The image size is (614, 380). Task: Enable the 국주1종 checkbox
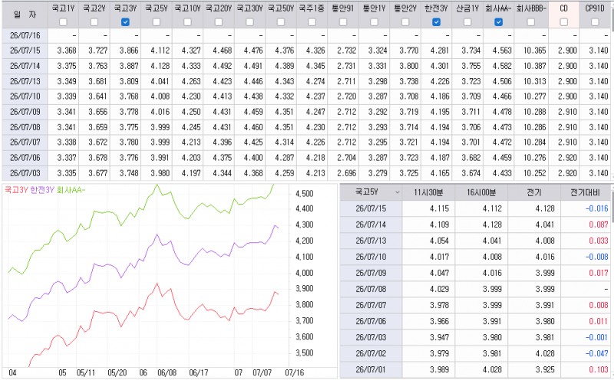tap(312, 22)
